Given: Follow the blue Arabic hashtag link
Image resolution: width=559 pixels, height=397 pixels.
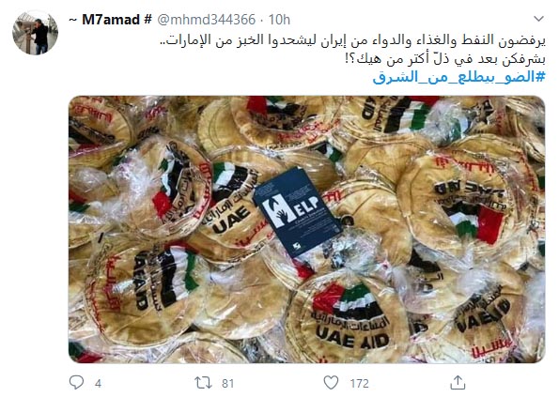Looking at the screenshot, I should pyautogui.click(x=459, y=77).
